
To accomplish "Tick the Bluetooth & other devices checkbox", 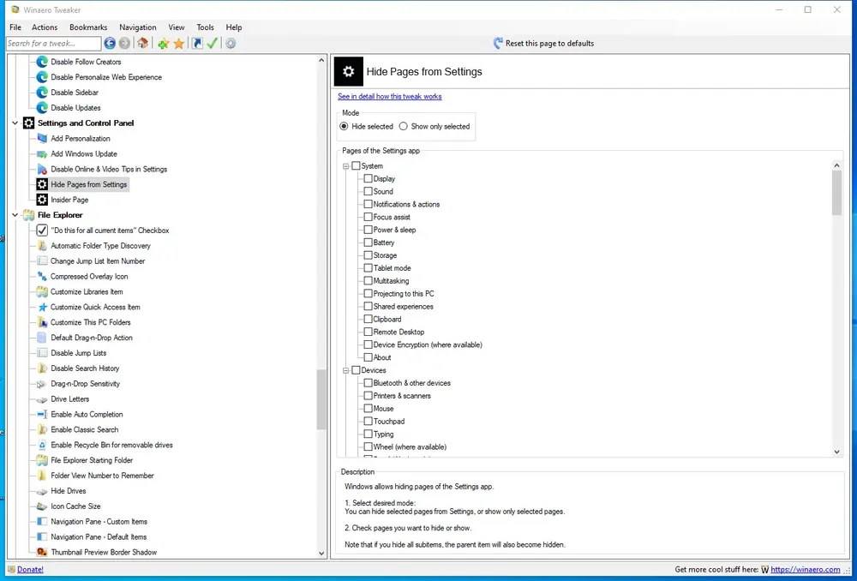I will [368, 383].
